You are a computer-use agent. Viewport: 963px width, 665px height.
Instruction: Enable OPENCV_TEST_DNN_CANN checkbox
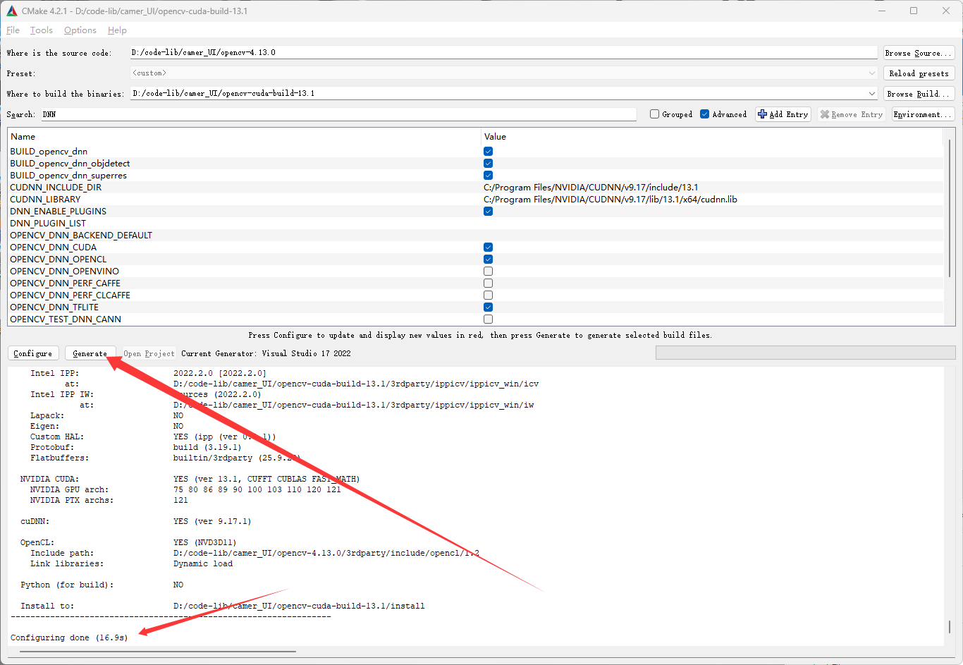point(488,319)
